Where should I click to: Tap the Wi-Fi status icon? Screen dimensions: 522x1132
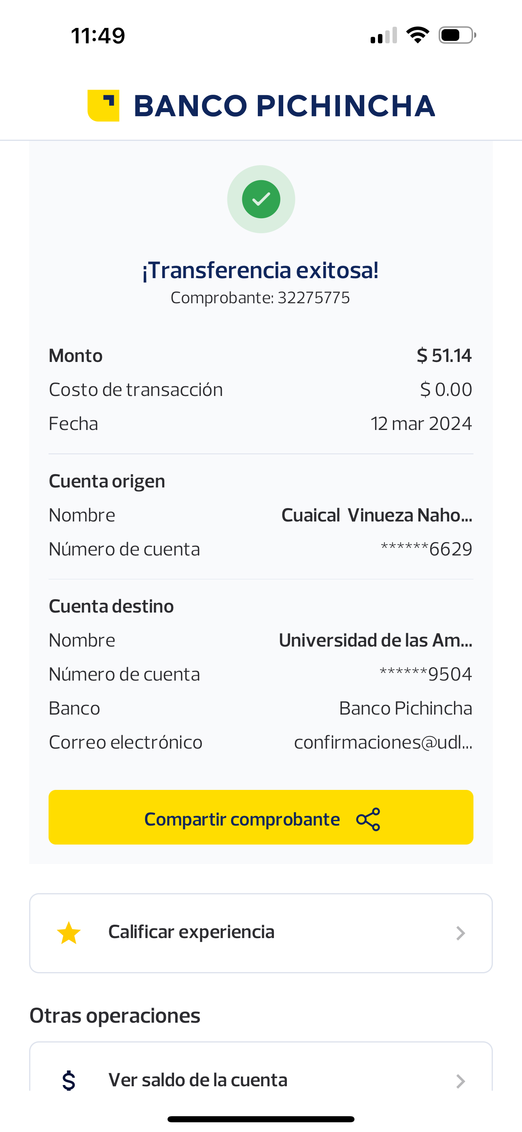(418, 35)
